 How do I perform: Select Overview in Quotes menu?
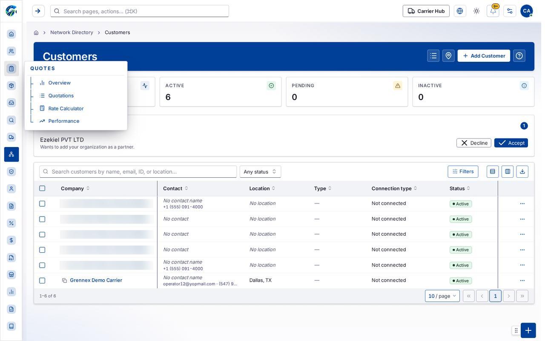click(60, 83)
